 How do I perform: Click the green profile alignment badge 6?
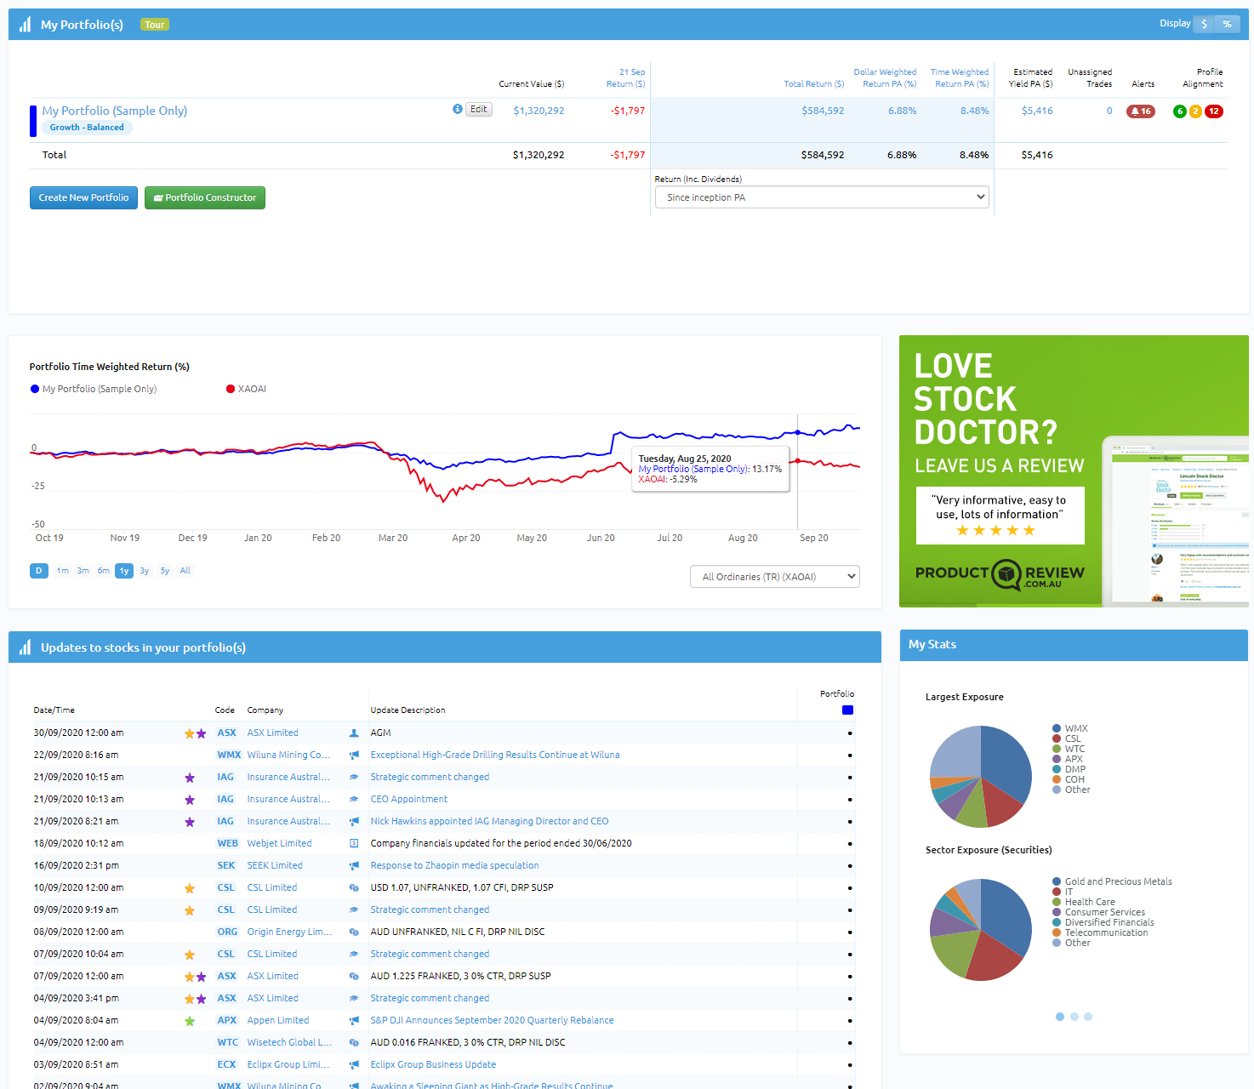click(x=1179, y=111)
